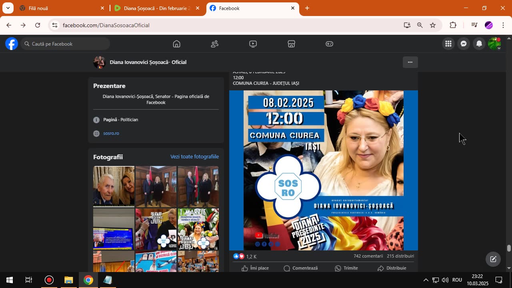
Task: Open the volume control in system tray
Action: coord(445,280)
